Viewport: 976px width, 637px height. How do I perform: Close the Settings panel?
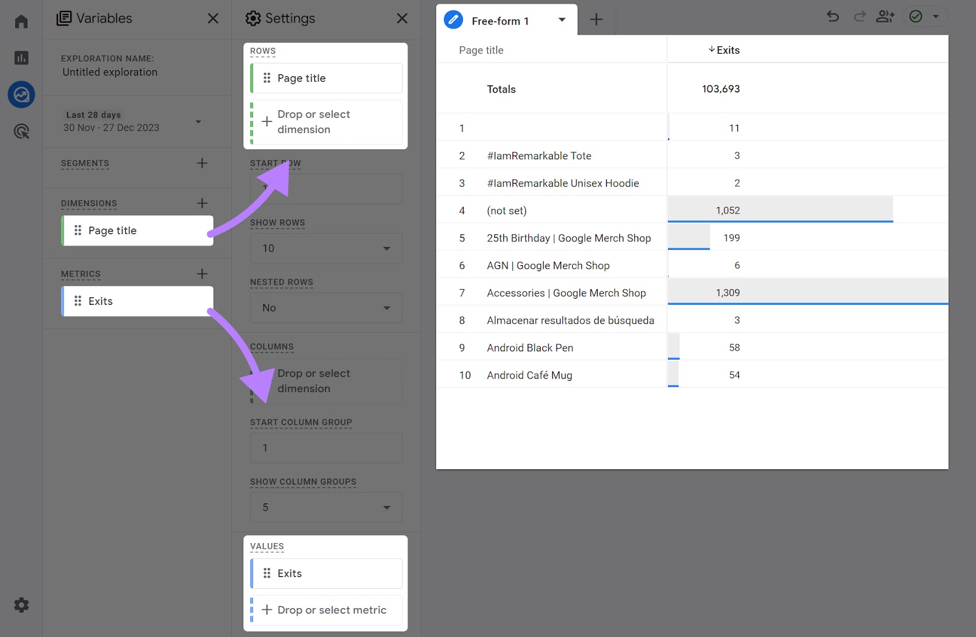pyautogui.click(x=401, y=18)
